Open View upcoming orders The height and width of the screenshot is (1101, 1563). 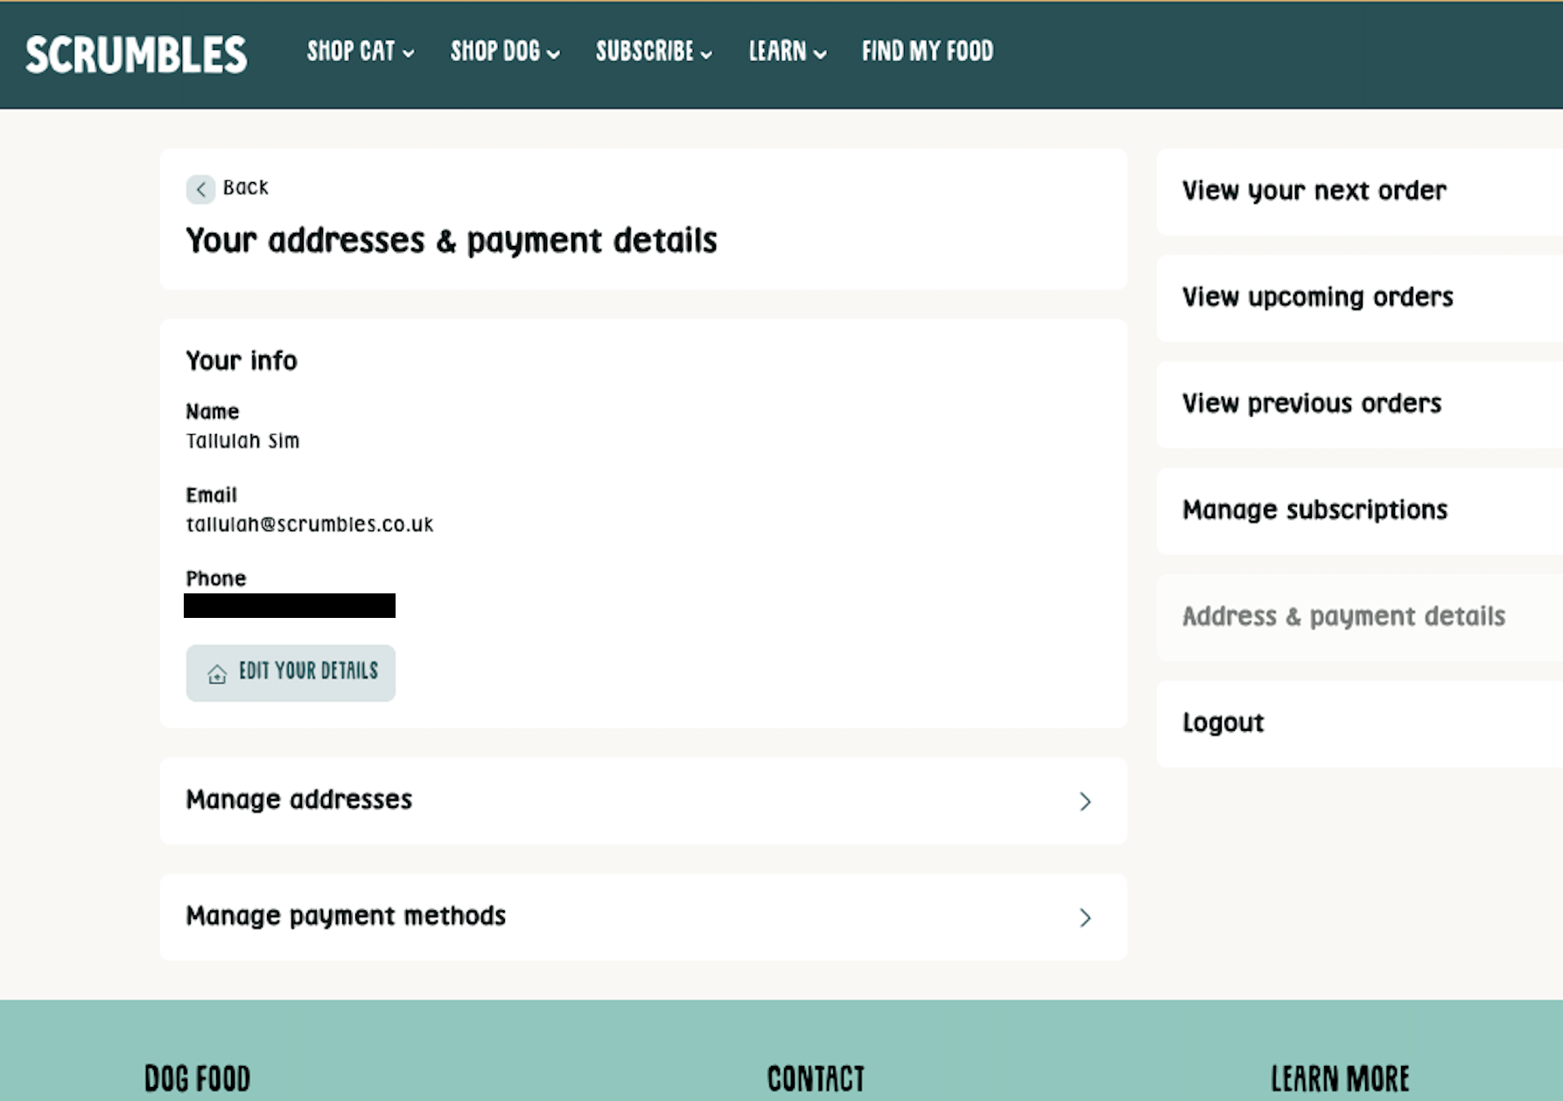click(1317, 298)
